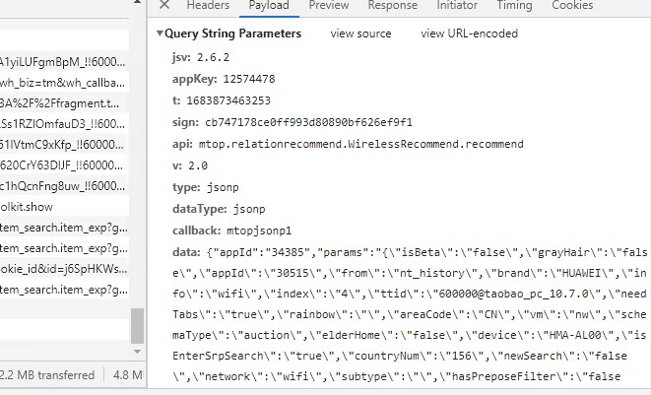Select the Payload tab
Image resolution: width=651 pixels, height=395 pixels.
click(x=268, y=6)
